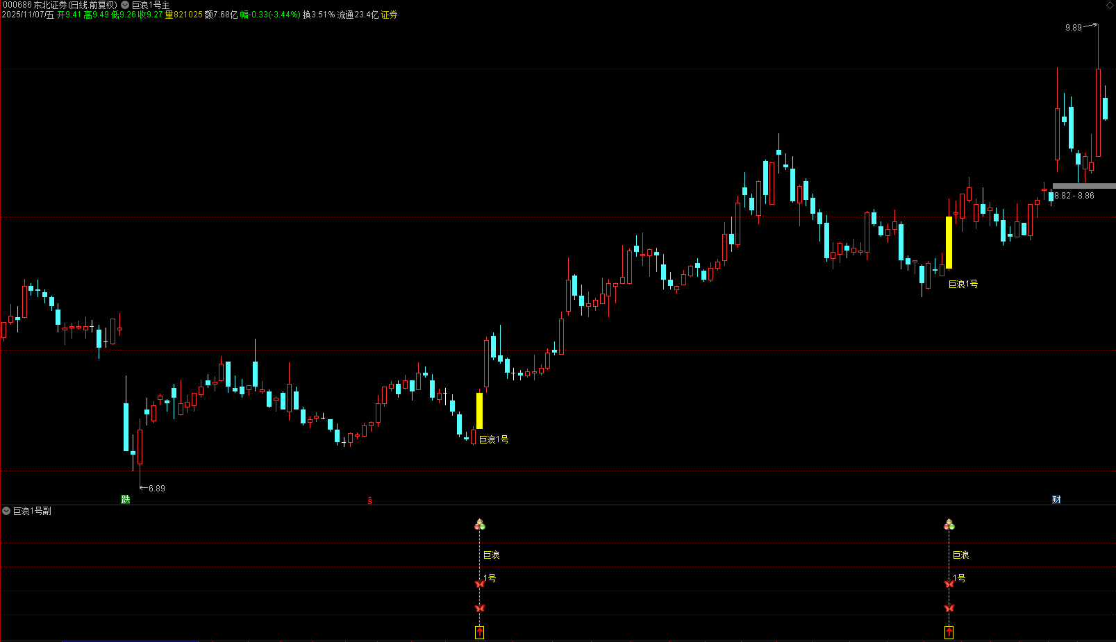
Task: Click the 1号 text on left sub-chart signal
Action: point(490,578)
